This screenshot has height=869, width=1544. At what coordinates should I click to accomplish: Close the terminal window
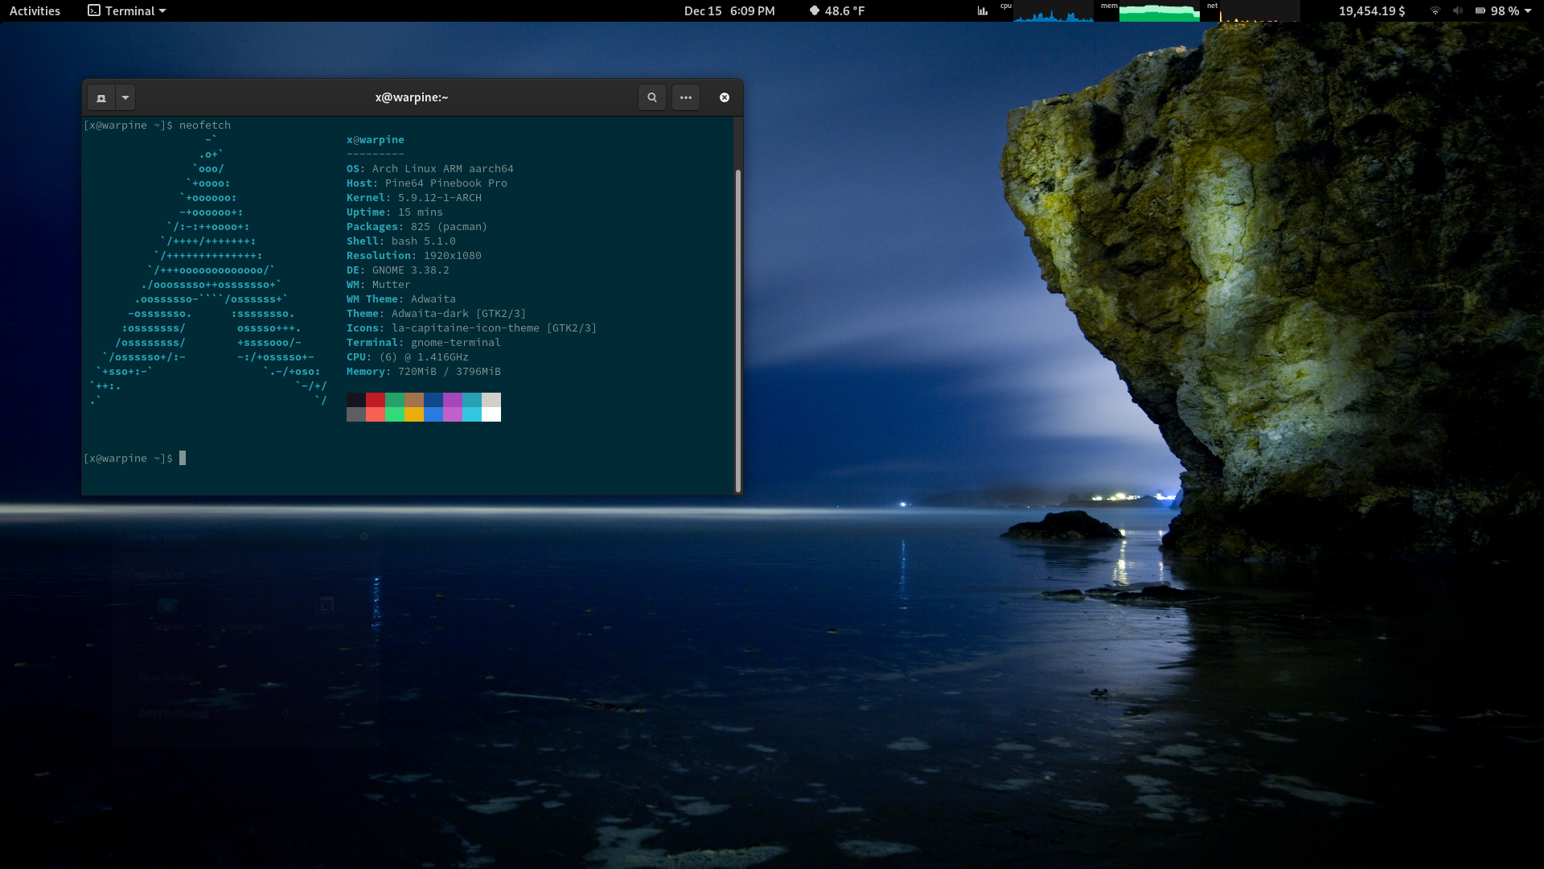click(x=725, y=97)
